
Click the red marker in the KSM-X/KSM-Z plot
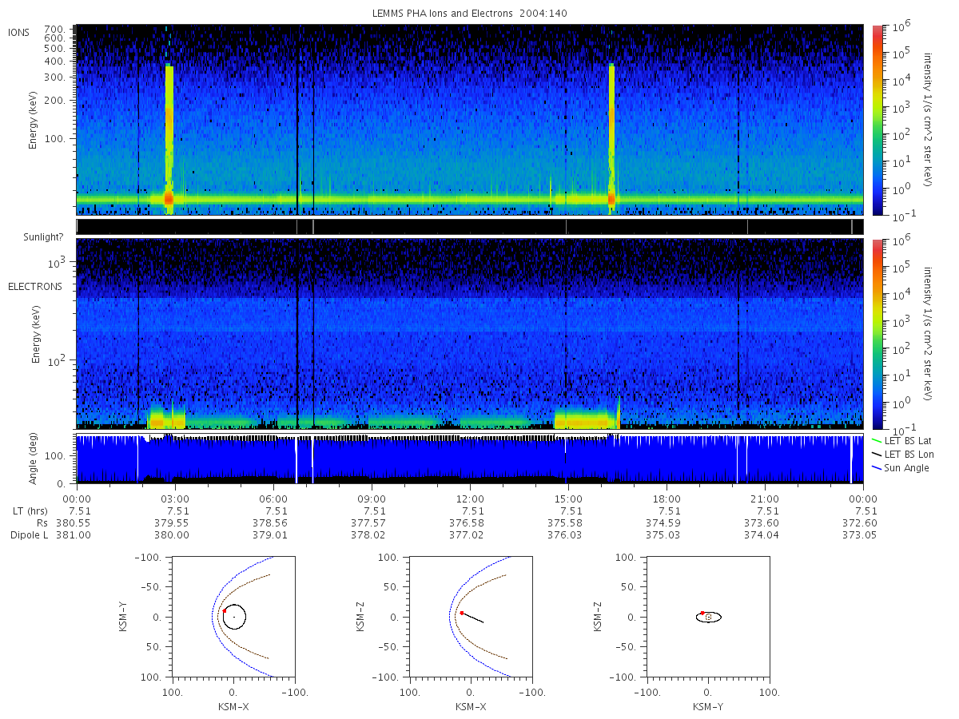click(462, 613)
